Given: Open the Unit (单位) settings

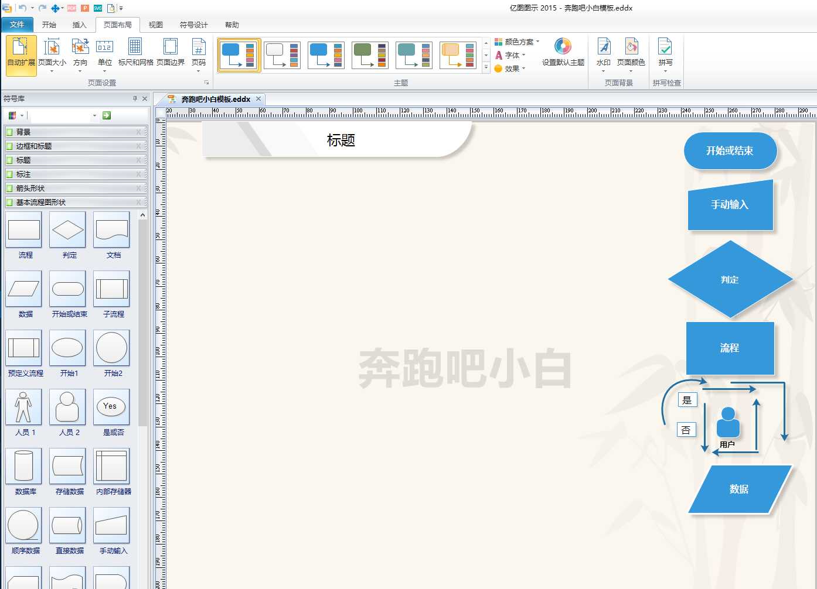Looking at the screenshot, I should click(x=105, y=55).
